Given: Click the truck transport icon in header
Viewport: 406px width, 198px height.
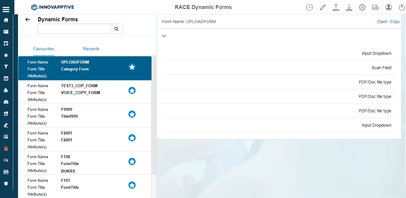Looking at the screenshot, I should coord(375,7).
